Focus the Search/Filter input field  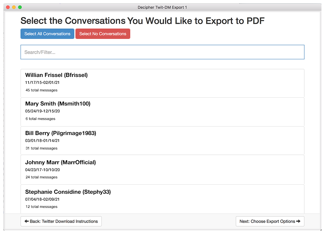[x=162, y=52]
